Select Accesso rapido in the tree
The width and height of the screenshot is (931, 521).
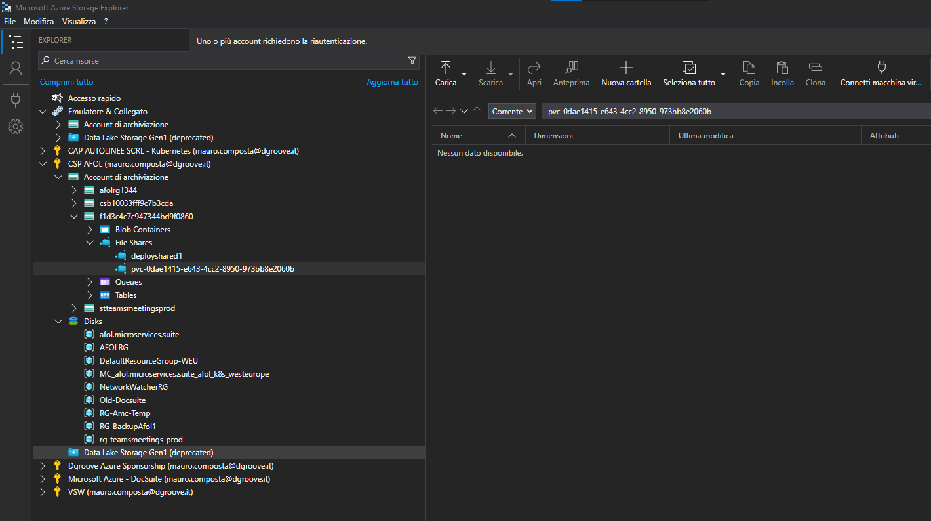[x=94, y=98]
